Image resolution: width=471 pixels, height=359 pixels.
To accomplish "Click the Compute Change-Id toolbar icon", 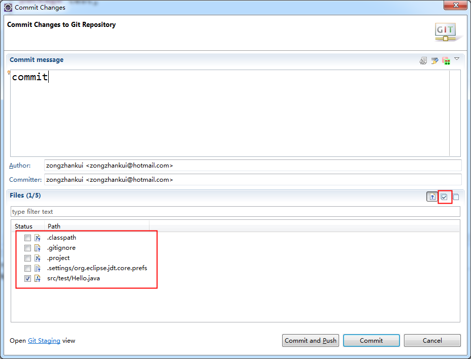I will pos(447,60).
